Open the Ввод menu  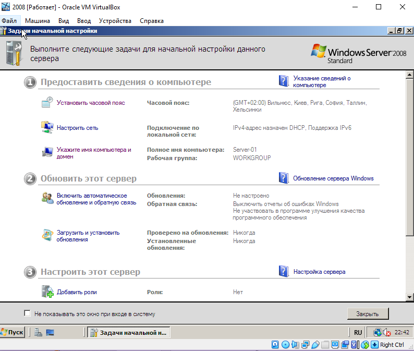pos(84,20)
